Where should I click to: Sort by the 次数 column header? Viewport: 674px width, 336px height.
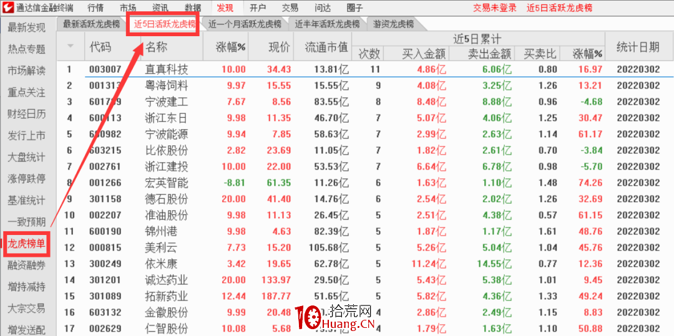369,54
